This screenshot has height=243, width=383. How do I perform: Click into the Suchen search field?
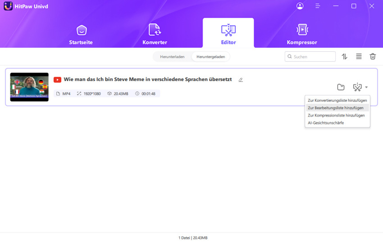(x=310, y=57)
